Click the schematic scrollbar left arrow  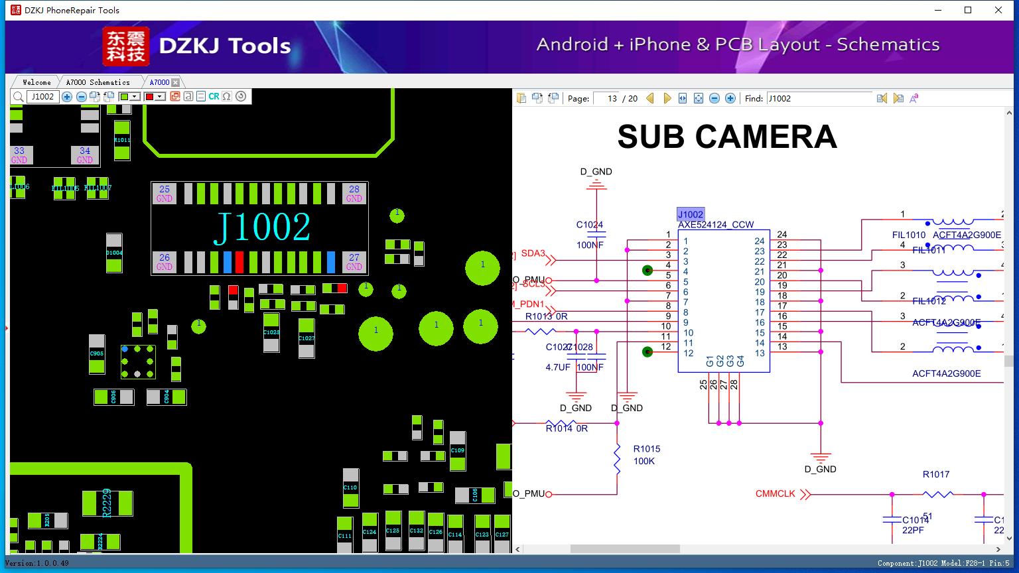(x=519, y=549)
